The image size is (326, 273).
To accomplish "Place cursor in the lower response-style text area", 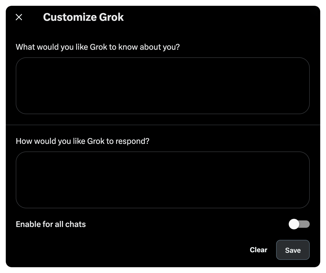I will tap(163, 180).
